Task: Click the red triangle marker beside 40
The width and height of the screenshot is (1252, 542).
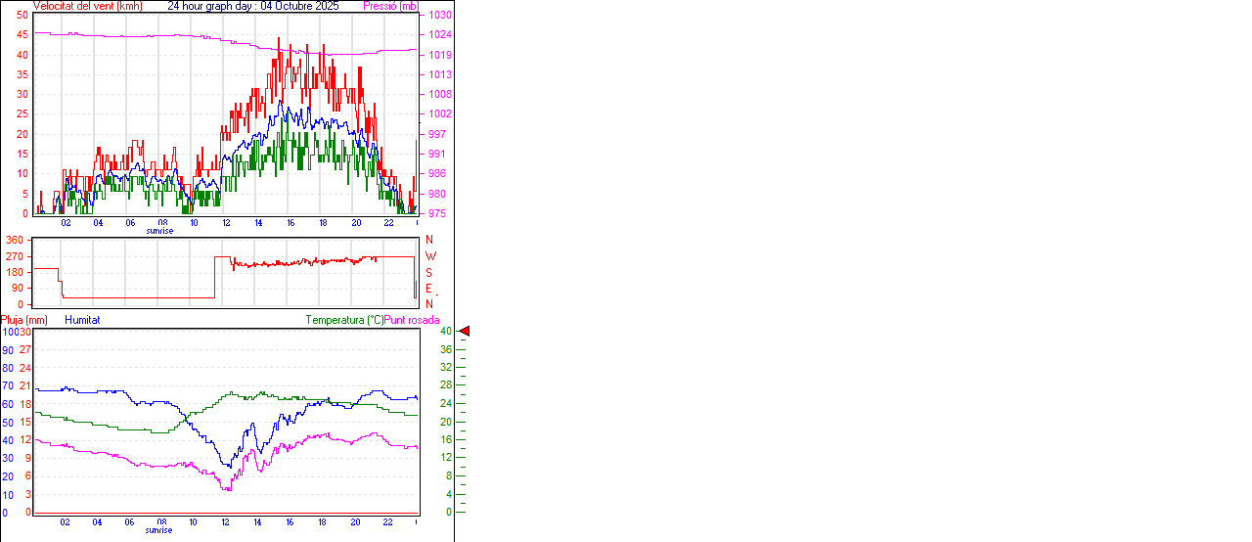Action: pyautogui.click(x=465, y=332)
